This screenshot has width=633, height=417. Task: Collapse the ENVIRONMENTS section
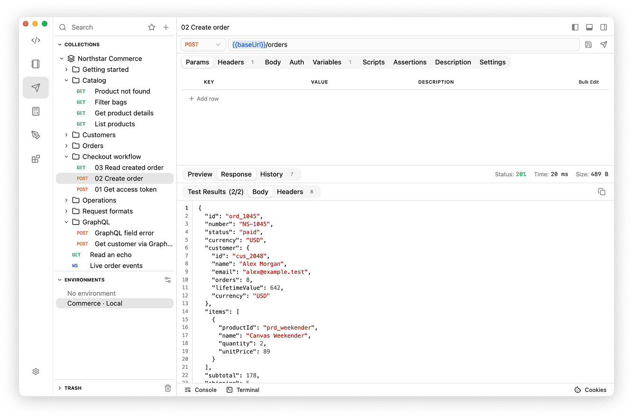pos(60,280)
